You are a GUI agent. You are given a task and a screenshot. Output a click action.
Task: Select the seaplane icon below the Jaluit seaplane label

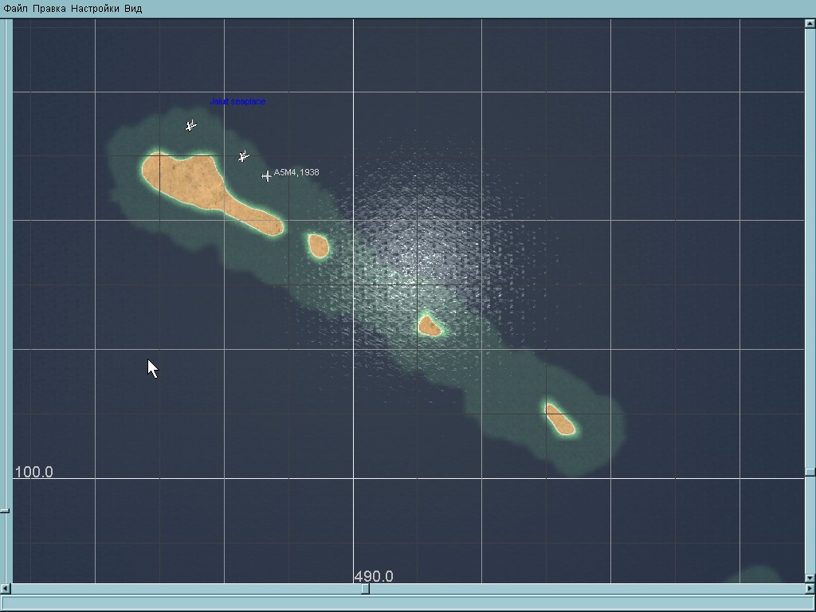pyautogui.click(x=191, y=125)
